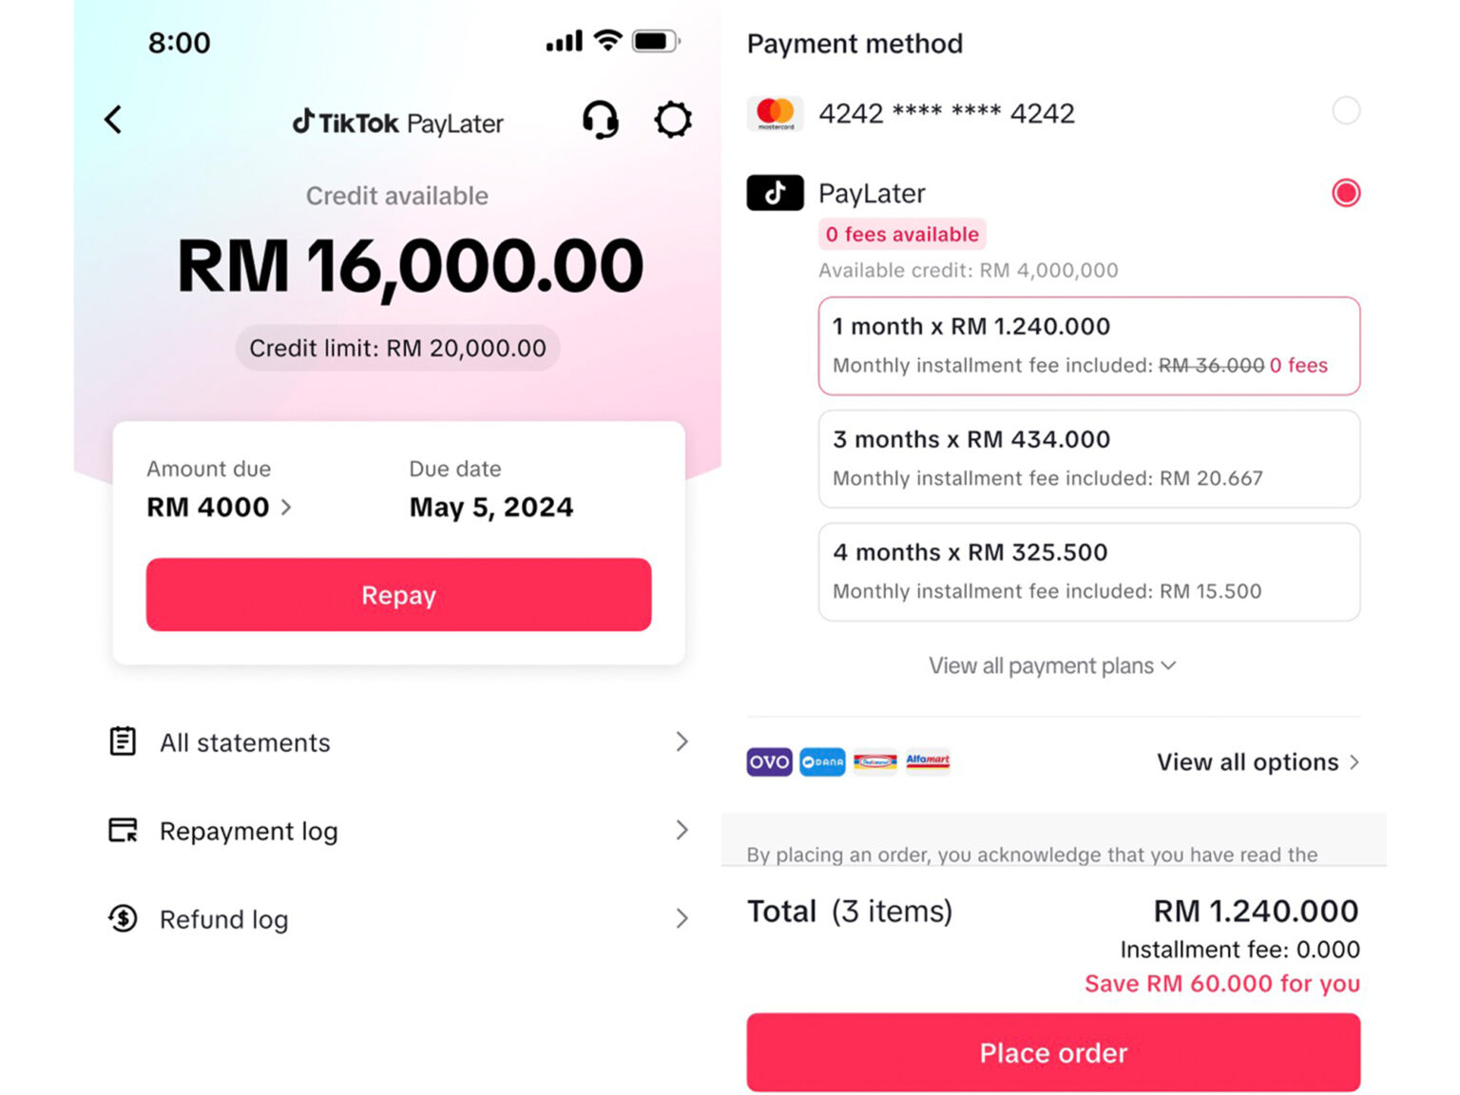Screen dimensions: 1460x1095
Task: Open the TikTok PayLater settings gear
Action: (674, 120)
